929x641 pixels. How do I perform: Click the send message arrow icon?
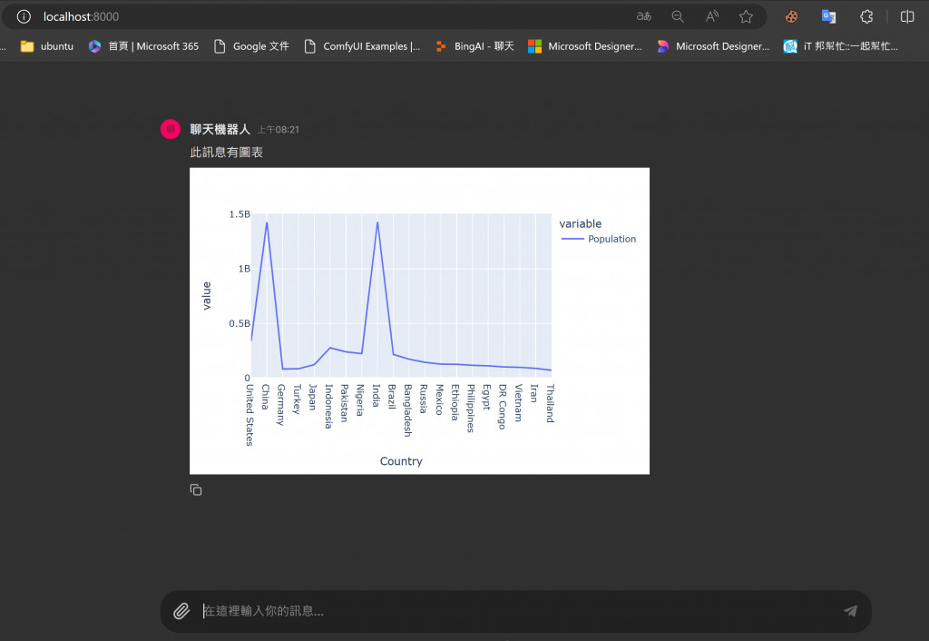(850, 611)
